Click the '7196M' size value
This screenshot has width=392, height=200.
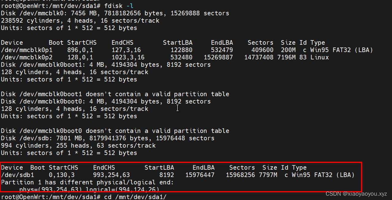pos(286,57)
